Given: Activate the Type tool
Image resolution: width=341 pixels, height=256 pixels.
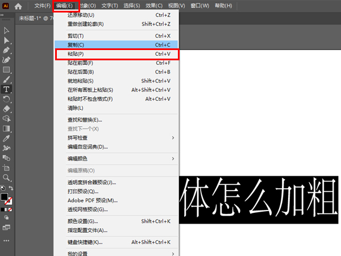Looking at the screenshot, I should [7, 89].
